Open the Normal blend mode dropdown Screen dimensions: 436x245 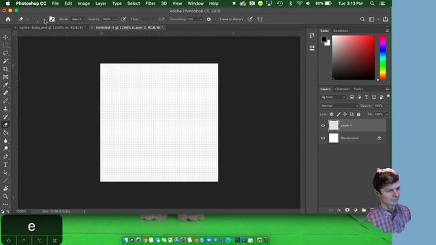click(339, 106)
